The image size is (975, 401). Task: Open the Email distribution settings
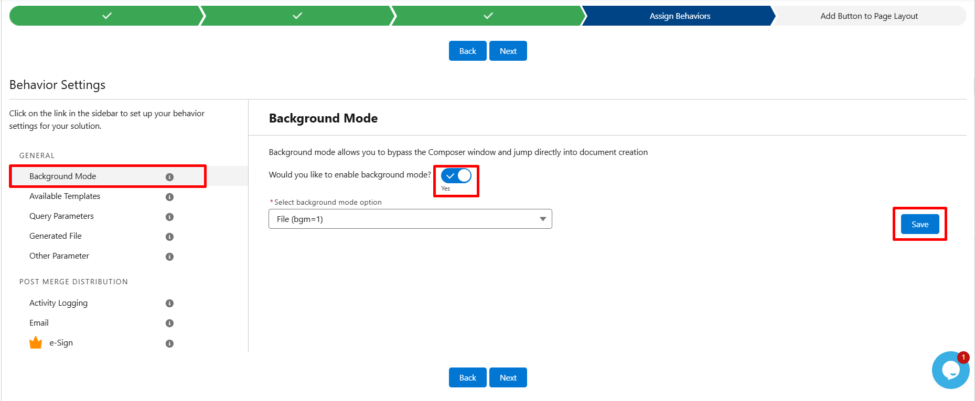point(39,323)
